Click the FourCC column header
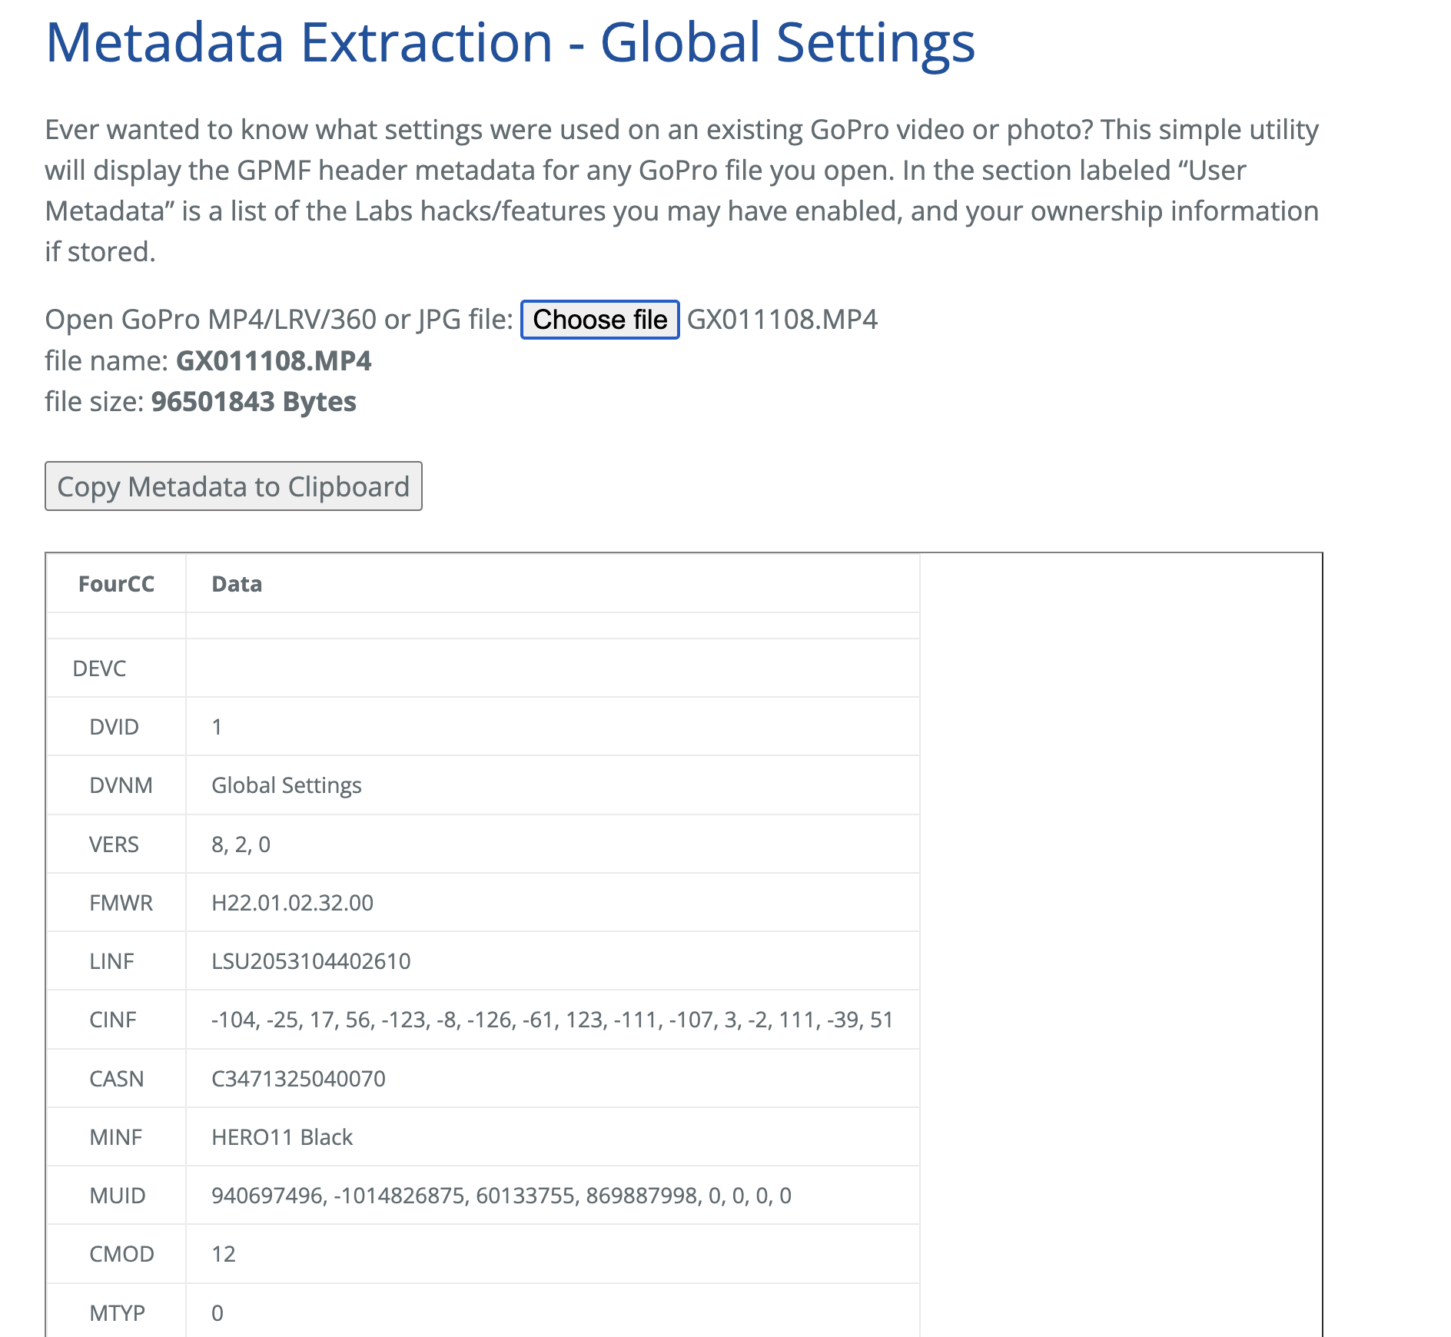The image size is (1451, 1337). click(x=116, y=584)
